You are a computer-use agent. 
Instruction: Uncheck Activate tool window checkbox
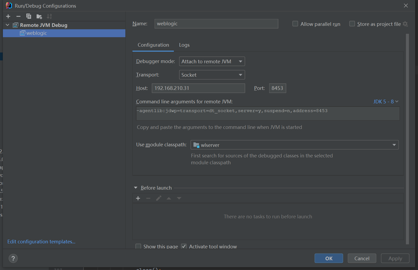coord(184,247)
